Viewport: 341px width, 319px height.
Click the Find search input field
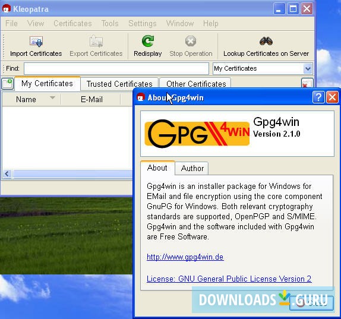tap(116, 68)
